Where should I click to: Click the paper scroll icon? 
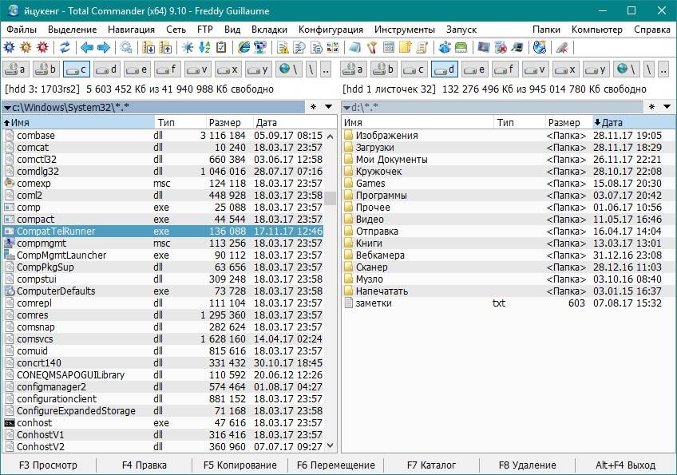click(422, 47)
